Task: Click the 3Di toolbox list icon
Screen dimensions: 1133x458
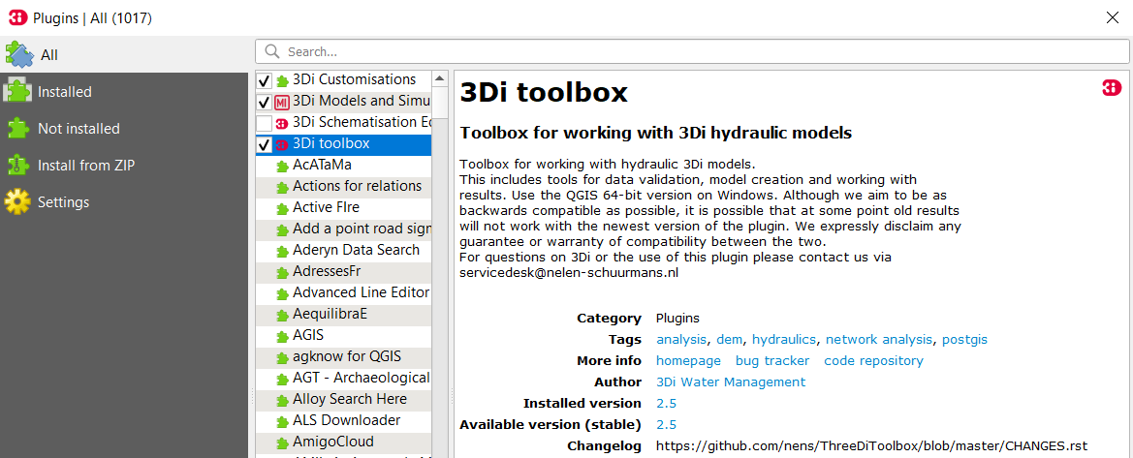Action: (282, 144)
